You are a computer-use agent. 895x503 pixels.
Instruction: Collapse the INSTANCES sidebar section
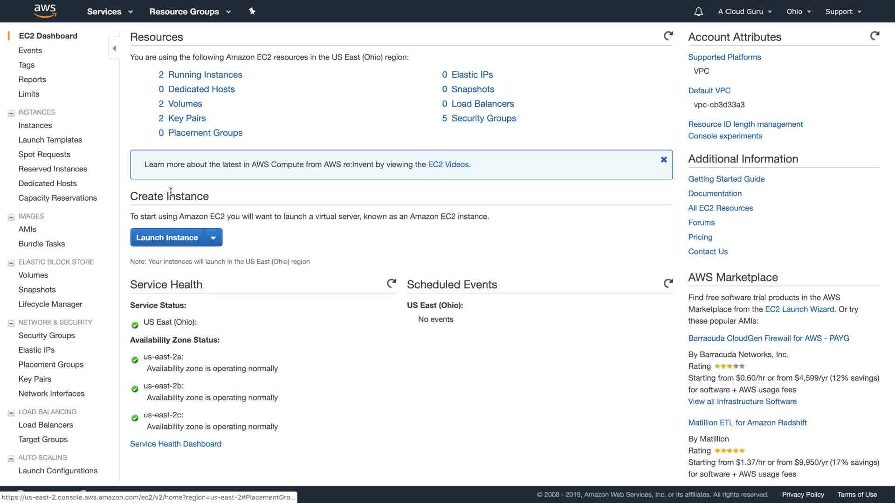[11, 113]
